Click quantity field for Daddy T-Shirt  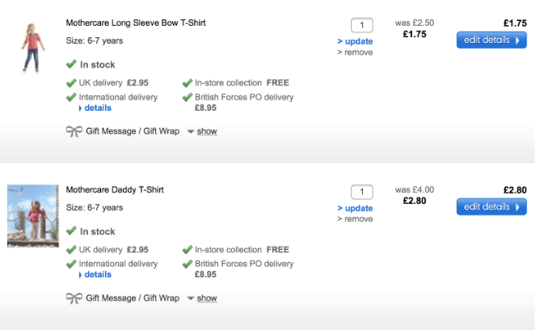pos(361,192)
